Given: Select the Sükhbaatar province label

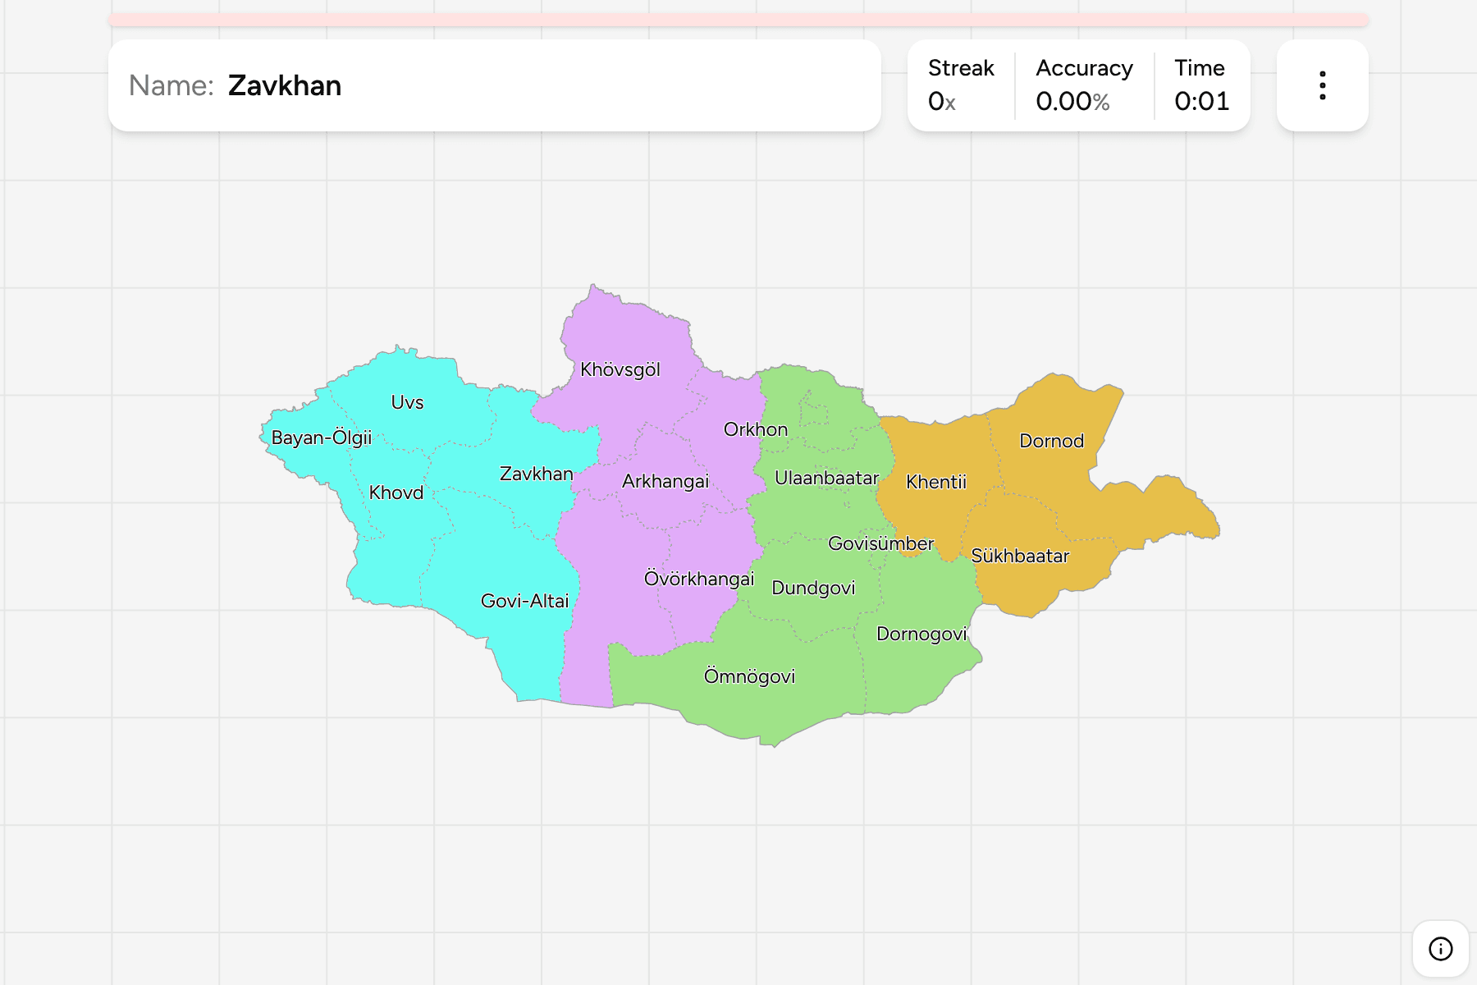Looking at the screenshot, I should pos(1020,556).
